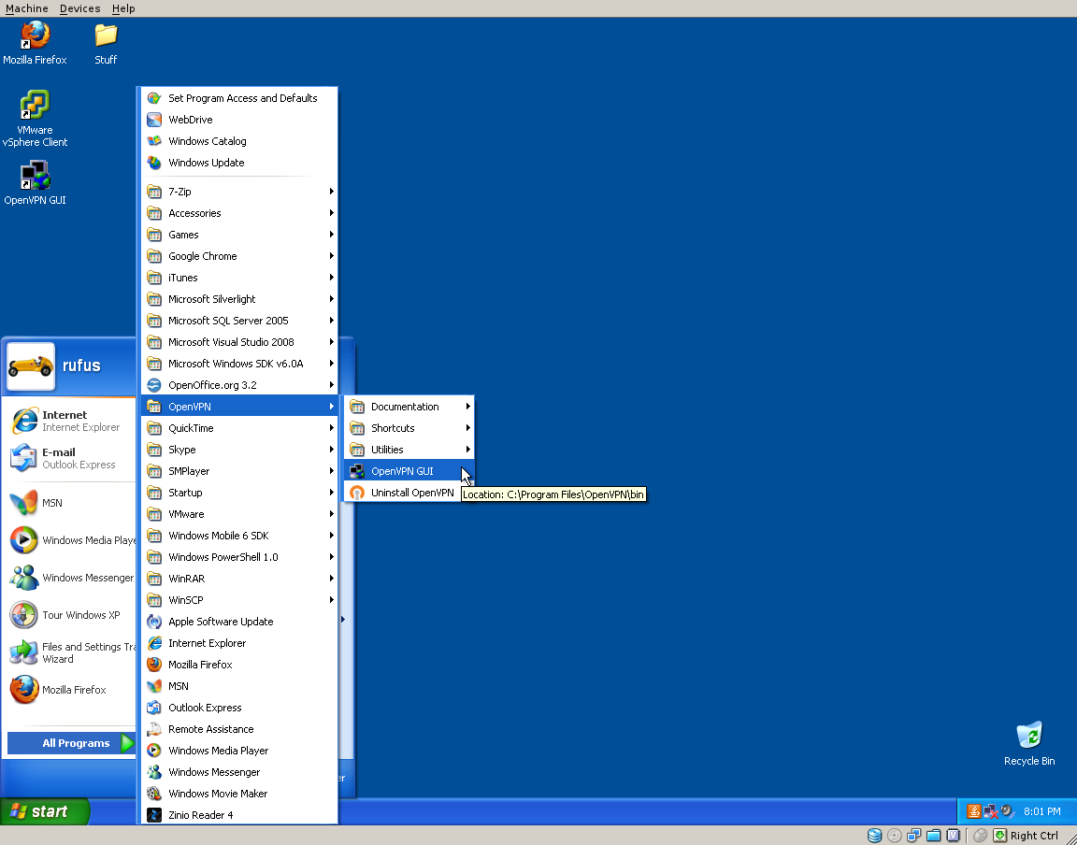Image resolution: width=1077 pixels, height=845 pixels.
Task: Open the SMPlayer program group
Action: tap(239, 471)
